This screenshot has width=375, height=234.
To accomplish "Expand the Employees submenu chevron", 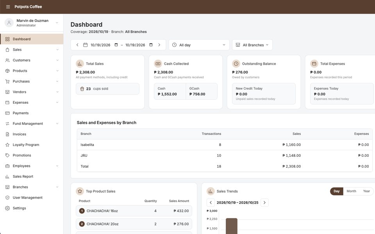I will [x=57, y=166].
